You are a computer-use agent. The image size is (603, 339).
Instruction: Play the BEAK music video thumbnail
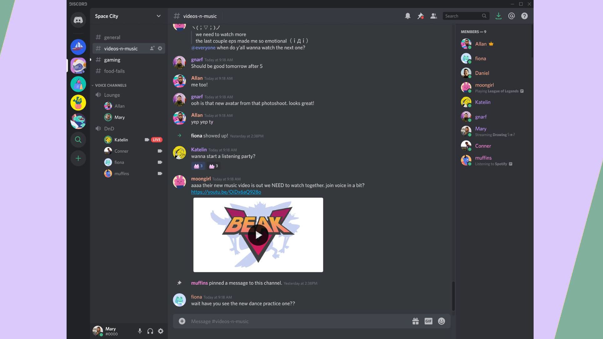point(258,235)
